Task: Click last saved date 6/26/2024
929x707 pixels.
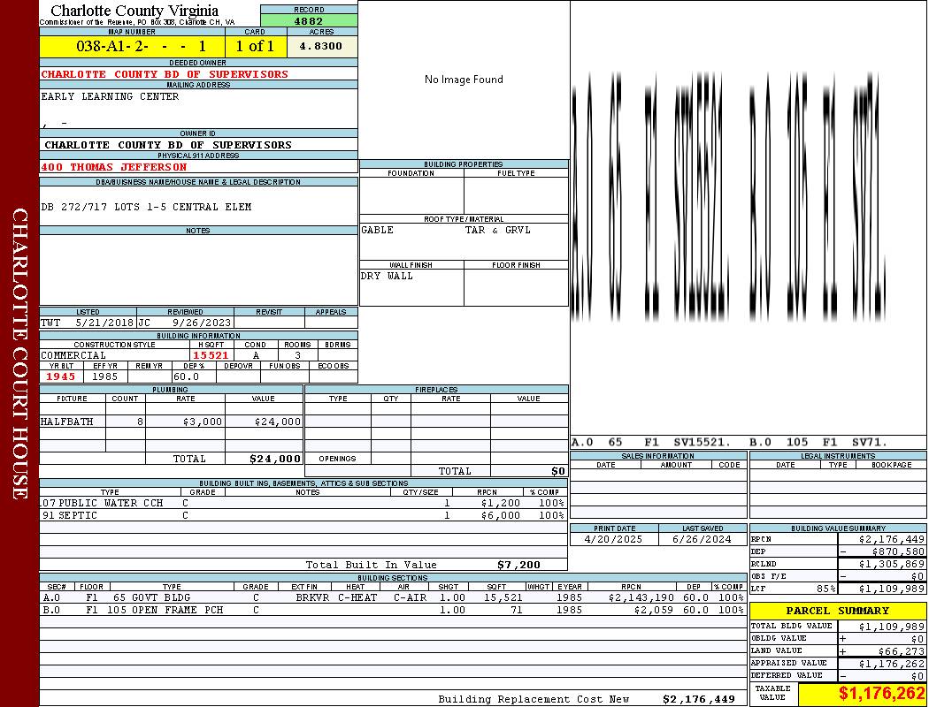Action: (x=703, y=540)
